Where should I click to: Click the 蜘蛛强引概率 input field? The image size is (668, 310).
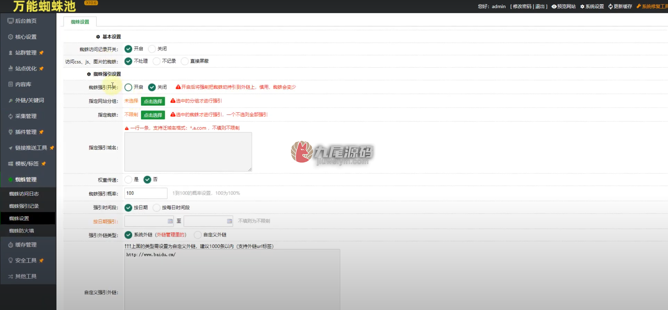pos(146,193)
